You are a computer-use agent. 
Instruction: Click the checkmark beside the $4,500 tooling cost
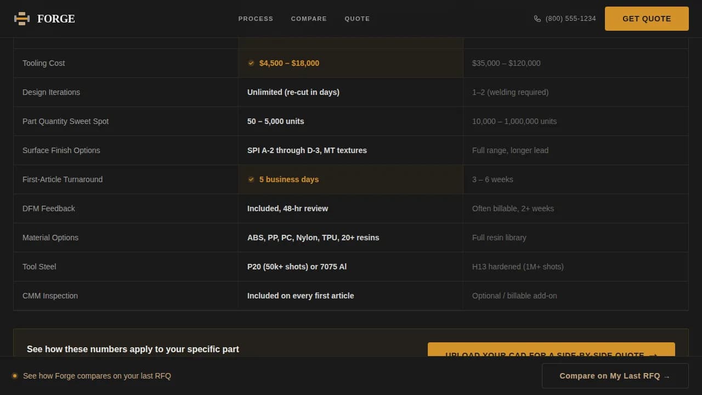click(x=251, y=63)
